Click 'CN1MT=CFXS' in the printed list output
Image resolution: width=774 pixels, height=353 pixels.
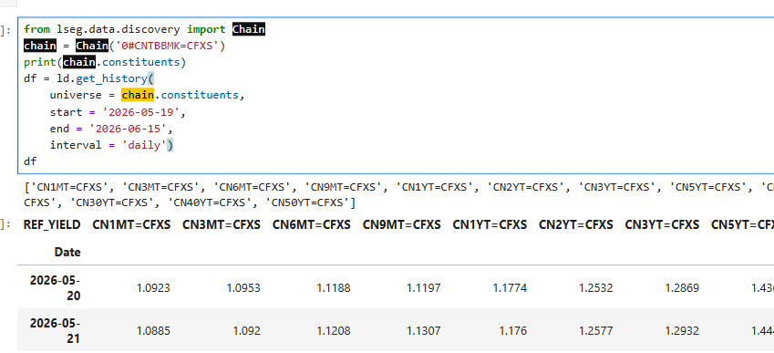[68, 187]
